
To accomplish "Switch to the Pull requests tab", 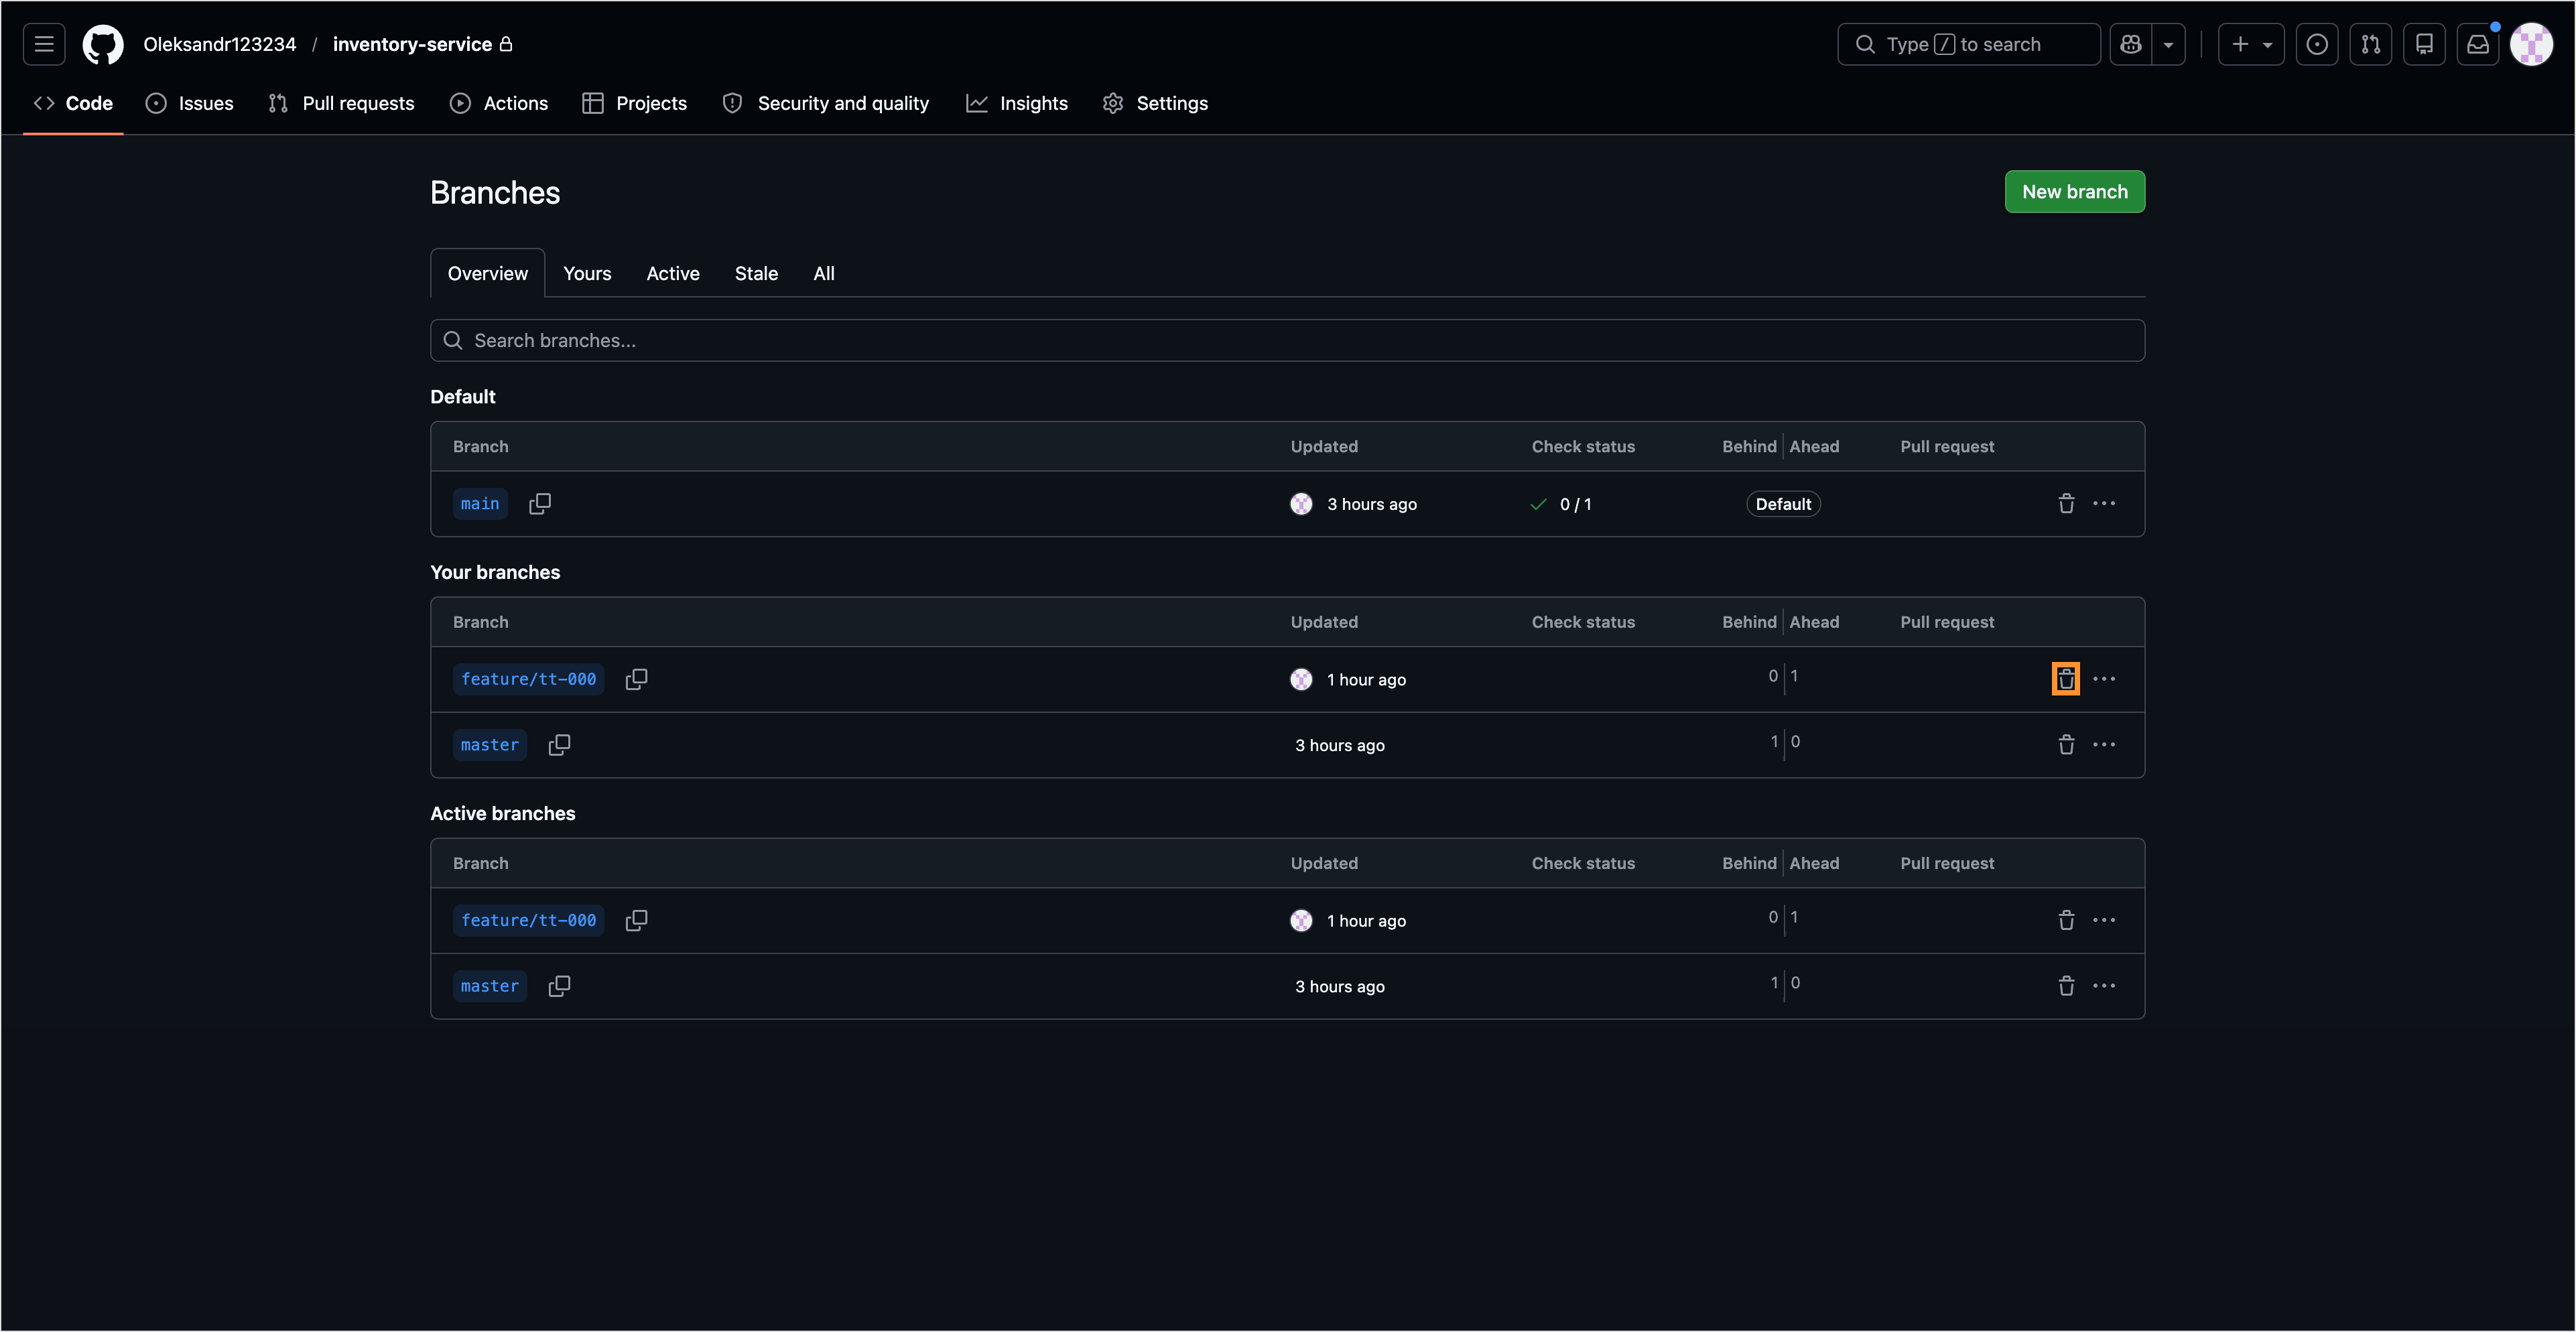I will pyautogui.click(x=342, y=103).
